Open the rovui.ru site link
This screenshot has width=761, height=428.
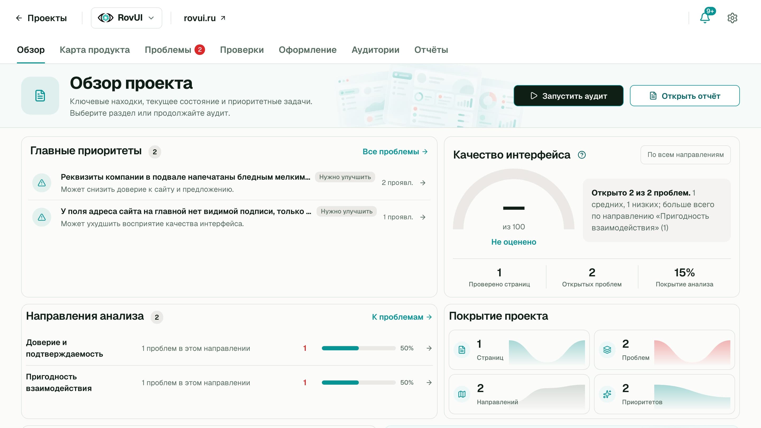[x=205, y=18]
